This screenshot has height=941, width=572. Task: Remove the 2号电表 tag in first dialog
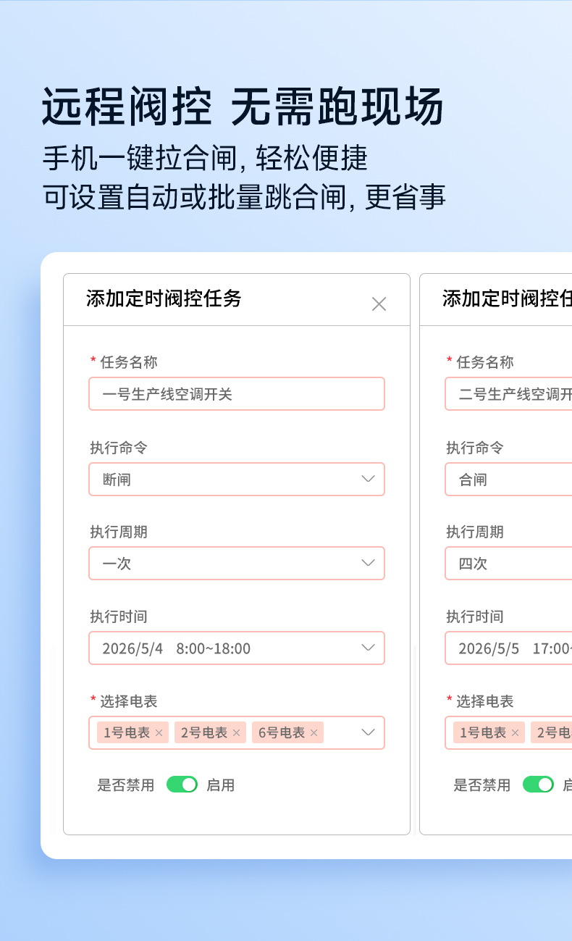(x=236, y=733)
